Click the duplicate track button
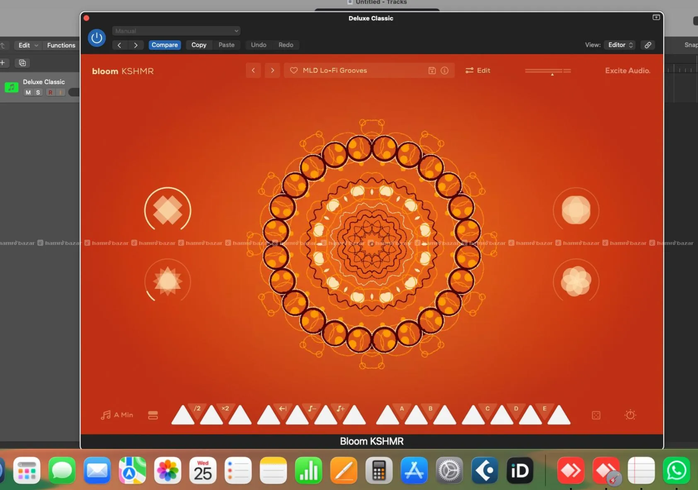Image resolution: width=698 pixels, height=490 pixels. click(22, 63)
